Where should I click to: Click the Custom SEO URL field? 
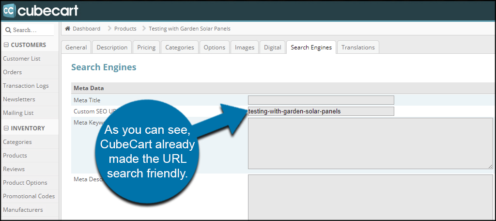(x=321, y=111)
